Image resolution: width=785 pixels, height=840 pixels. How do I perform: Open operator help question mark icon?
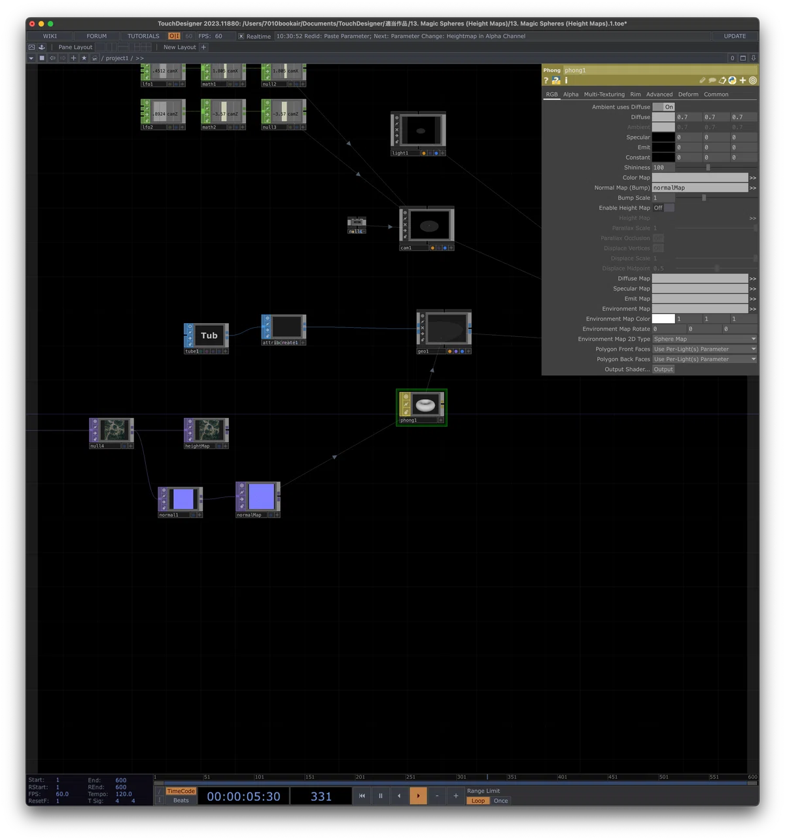546,80
